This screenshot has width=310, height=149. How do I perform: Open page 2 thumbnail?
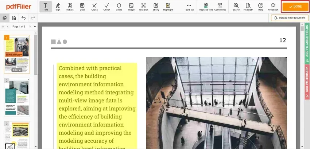click(17, 97)
